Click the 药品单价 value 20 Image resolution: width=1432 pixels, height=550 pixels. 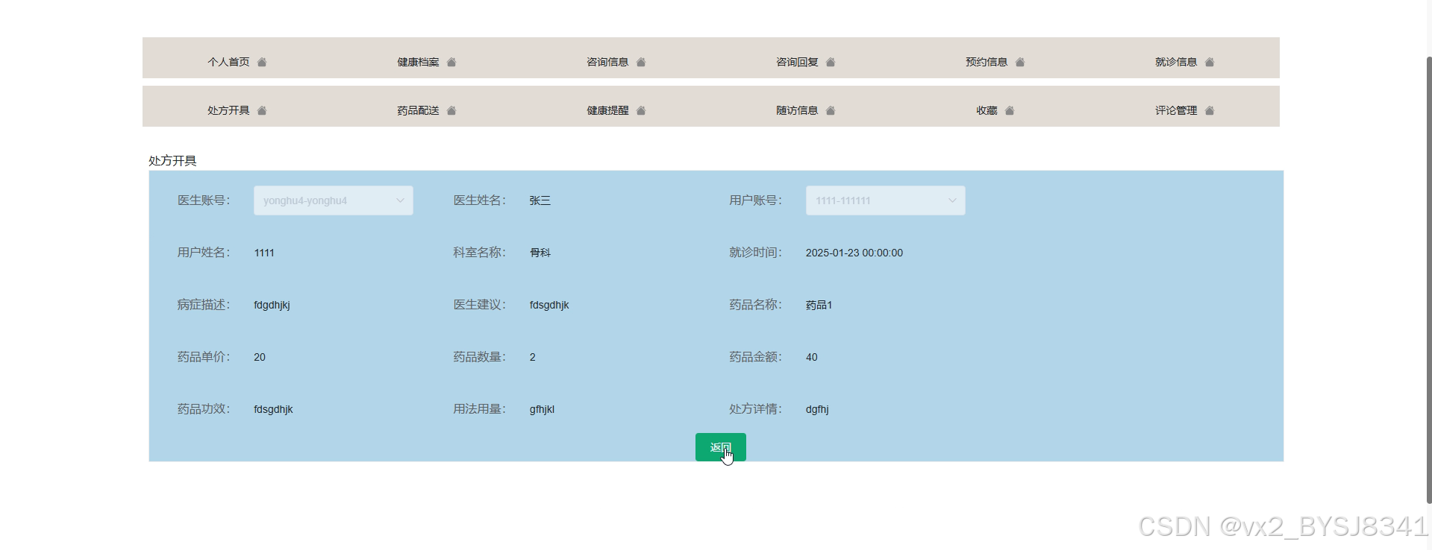[260, 357]
